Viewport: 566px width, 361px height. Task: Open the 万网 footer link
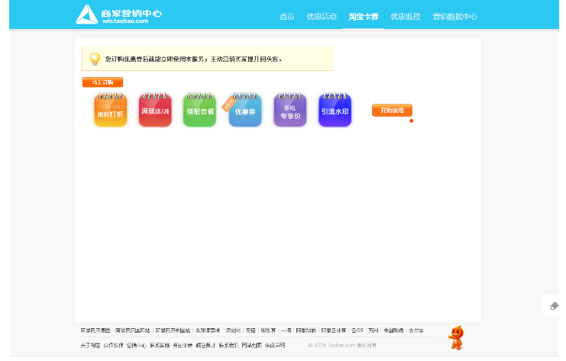pyautogui.click(x=374, y=330)
